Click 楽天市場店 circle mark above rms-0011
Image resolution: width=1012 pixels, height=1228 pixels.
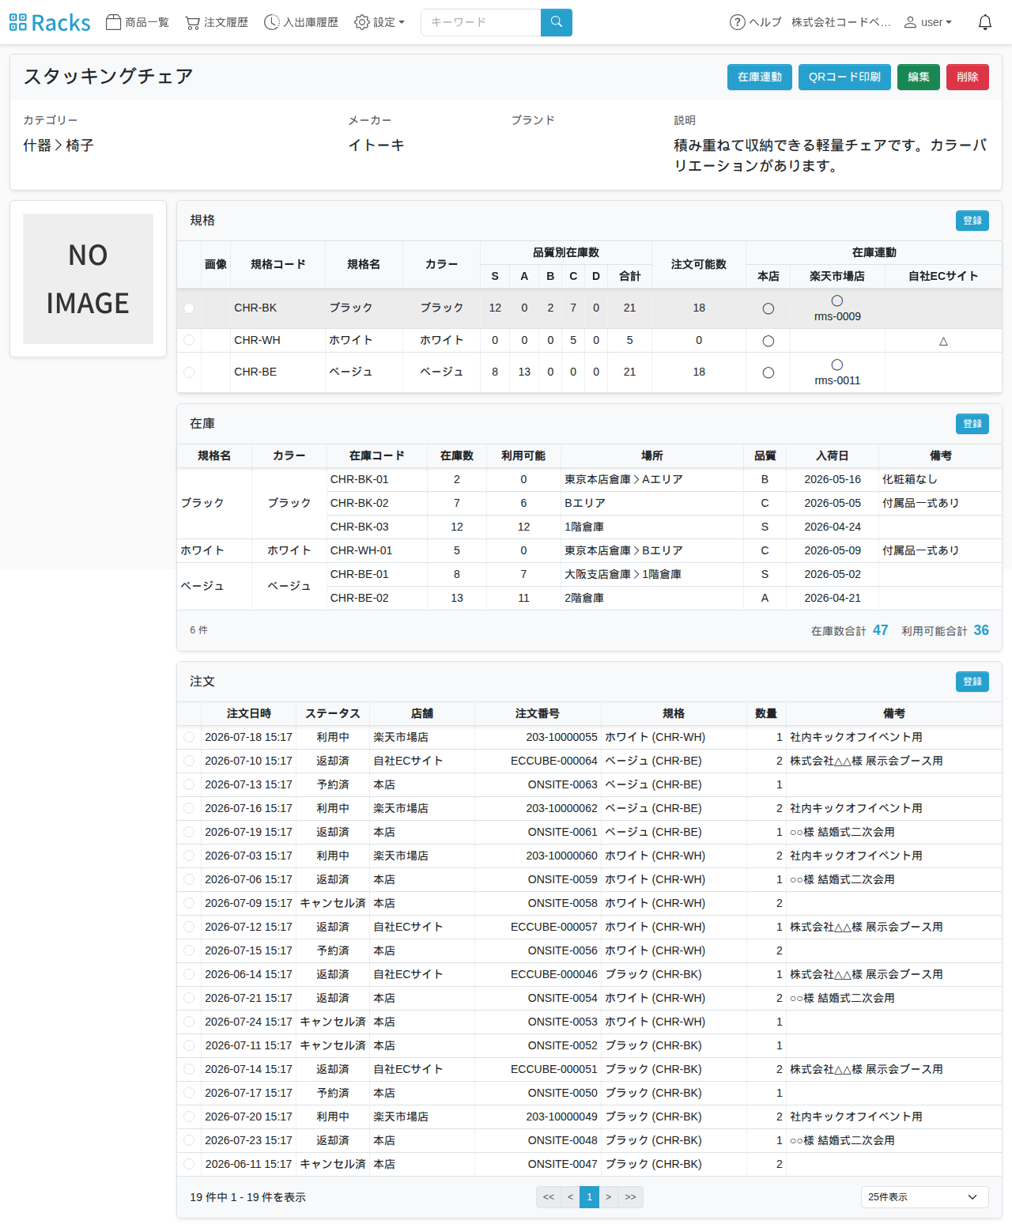837,365
